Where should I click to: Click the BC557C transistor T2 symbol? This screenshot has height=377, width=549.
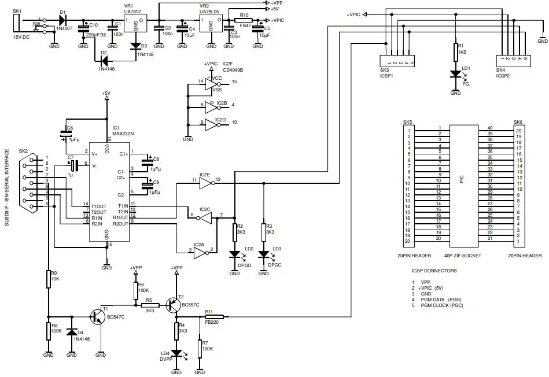[172, 305]
